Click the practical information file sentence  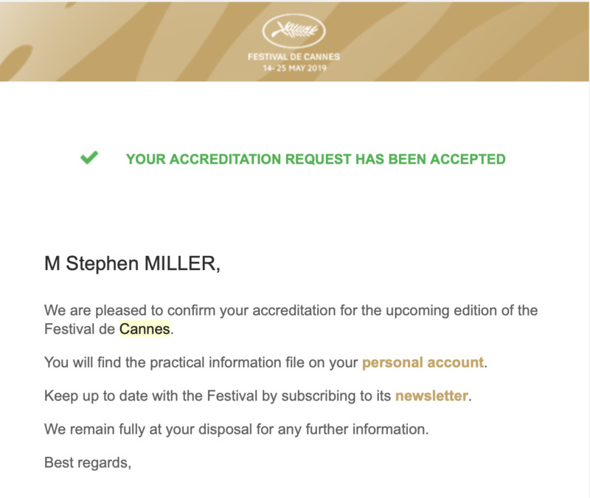265,362
